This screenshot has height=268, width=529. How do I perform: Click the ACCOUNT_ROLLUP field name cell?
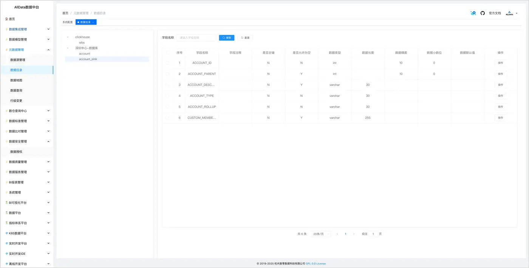(x=202, y=107)
